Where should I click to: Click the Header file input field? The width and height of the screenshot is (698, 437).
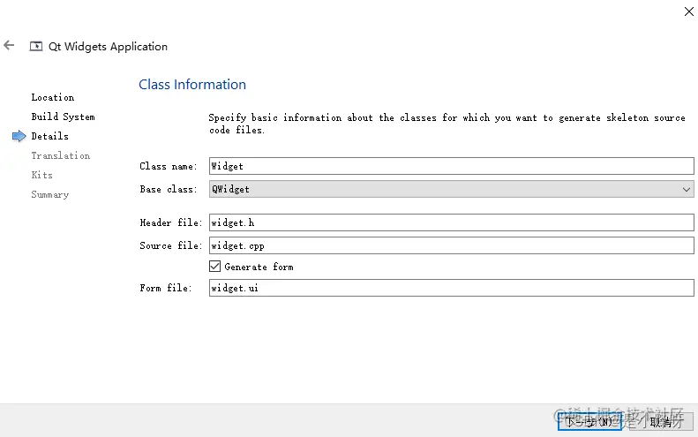point(452,222)
